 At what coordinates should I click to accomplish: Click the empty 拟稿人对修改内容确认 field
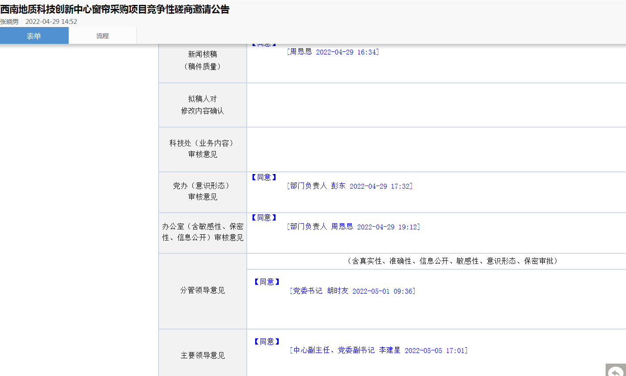[436, 105]
